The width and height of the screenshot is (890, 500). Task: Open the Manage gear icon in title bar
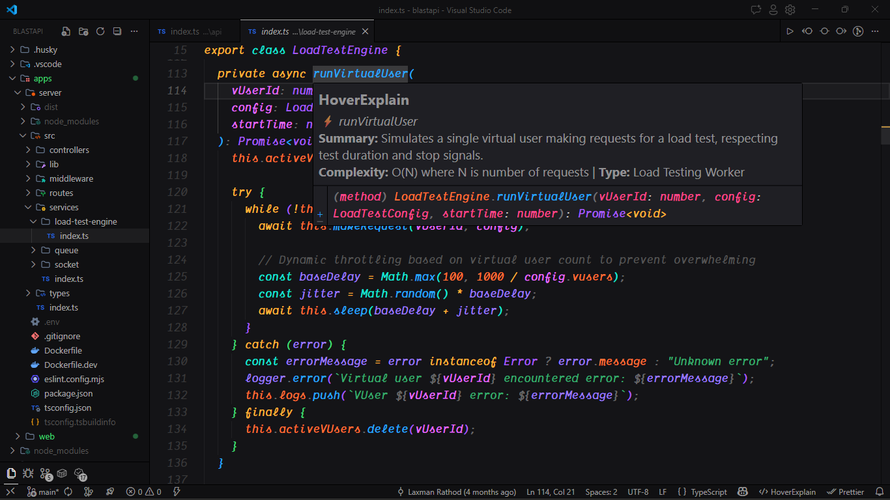pos(790,10)
